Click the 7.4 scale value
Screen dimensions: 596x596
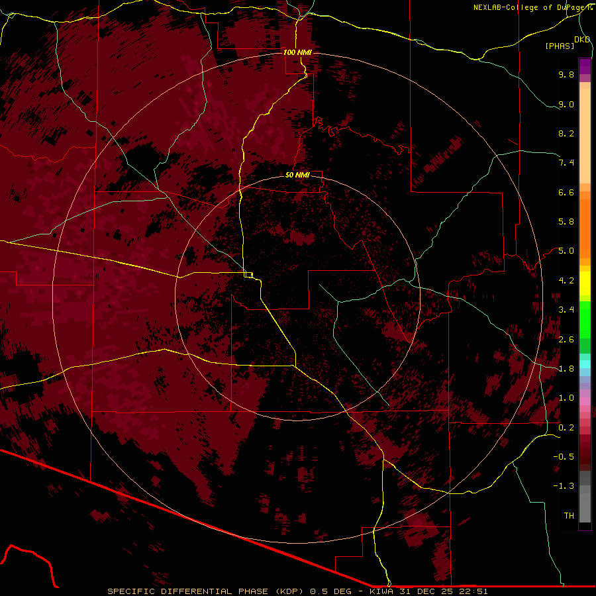click(x=566, y=163)
